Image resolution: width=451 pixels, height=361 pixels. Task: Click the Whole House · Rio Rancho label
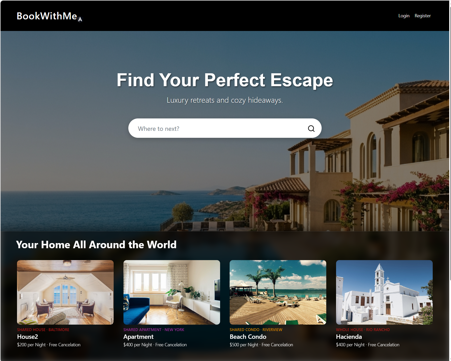click(x=363, y=330)
